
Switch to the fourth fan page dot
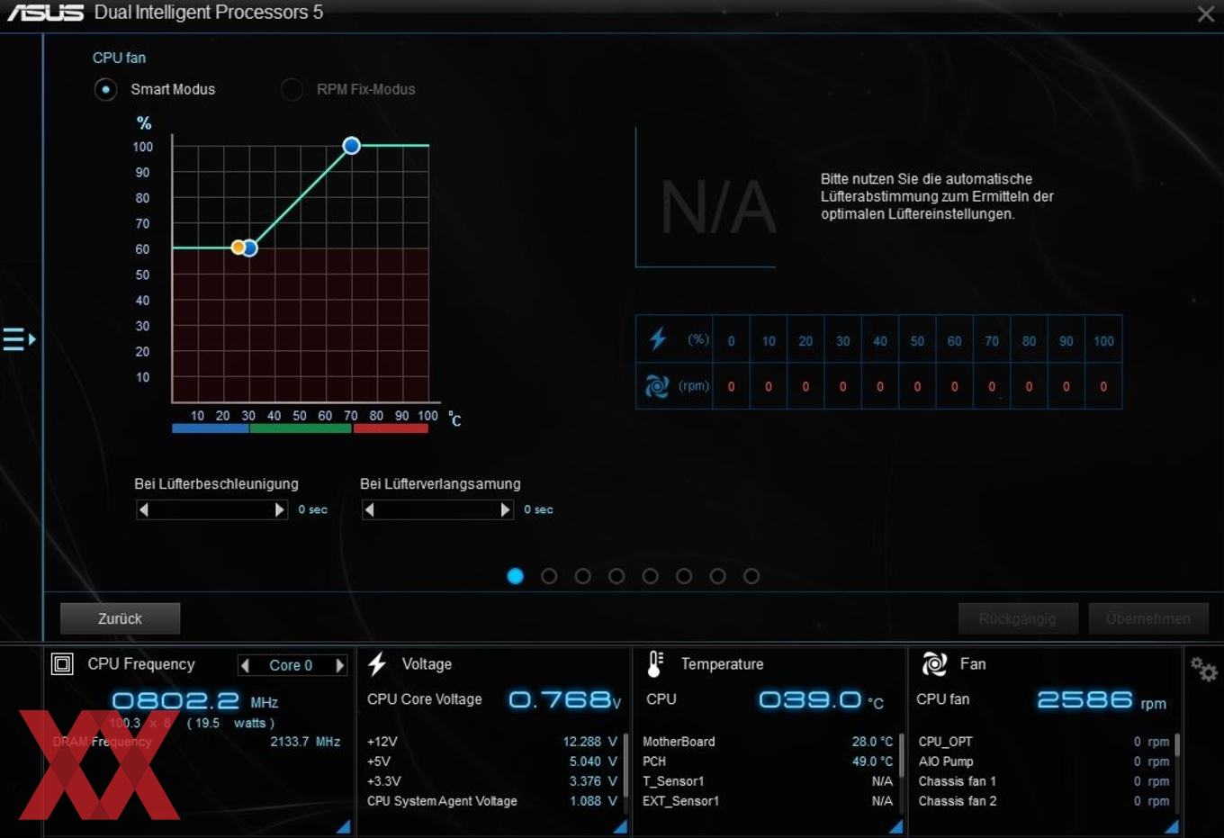click(616, 576)
